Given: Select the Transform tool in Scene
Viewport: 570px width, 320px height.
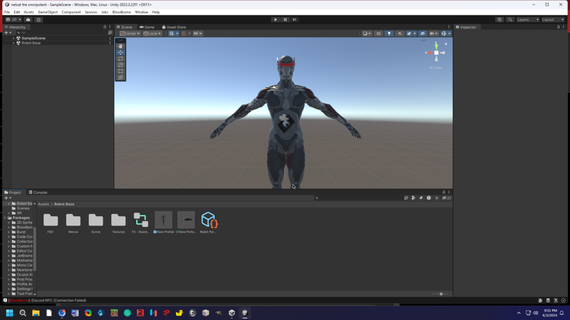Looking at the screenshot, I should (120, 77).
